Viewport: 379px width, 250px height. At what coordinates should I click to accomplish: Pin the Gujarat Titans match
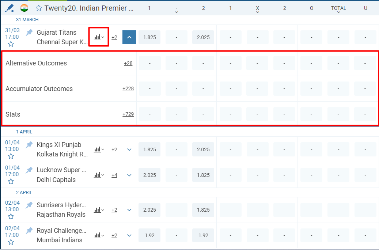point(29,33)
